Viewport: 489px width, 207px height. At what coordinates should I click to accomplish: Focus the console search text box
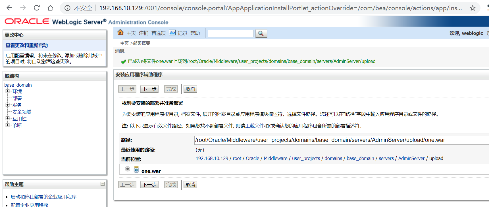click(x=230, y=33)
